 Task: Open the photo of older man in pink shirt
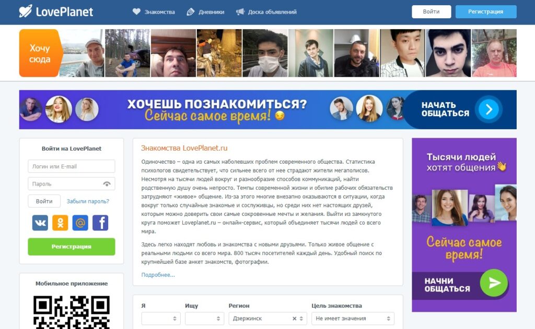point(494,53)
